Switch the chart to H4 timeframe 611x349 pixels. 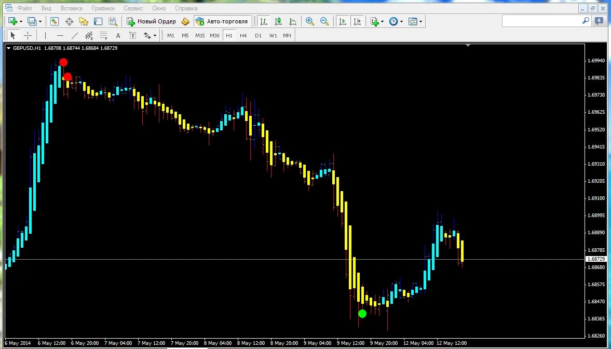point(243,35)
